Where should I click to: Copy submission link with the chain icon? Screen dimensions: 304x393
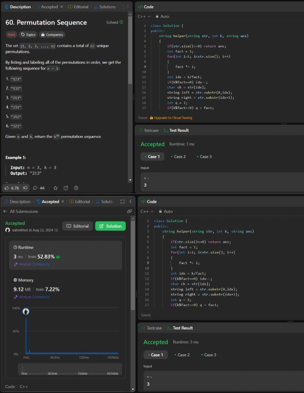pos(129,211)
